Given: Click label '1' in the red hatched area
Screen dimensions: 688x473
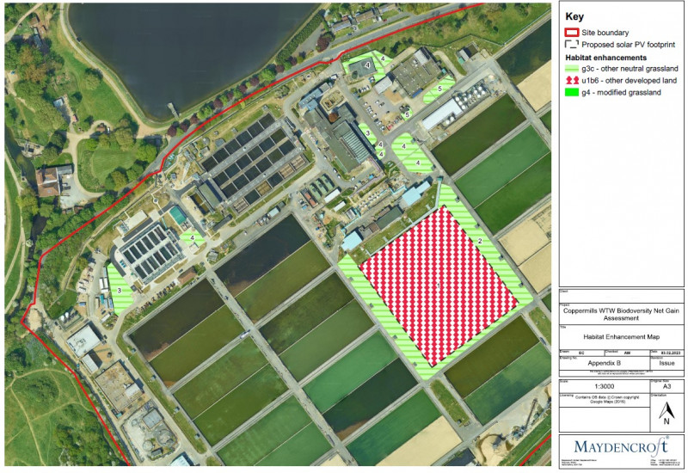Looking at the screenshot, I should (x=439, y=286).
